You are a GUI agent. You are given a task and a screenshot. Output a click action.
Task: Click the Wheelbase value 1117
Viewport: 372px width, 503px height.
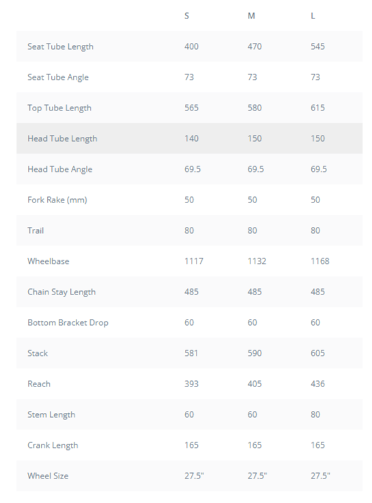[x=194, y=261]
